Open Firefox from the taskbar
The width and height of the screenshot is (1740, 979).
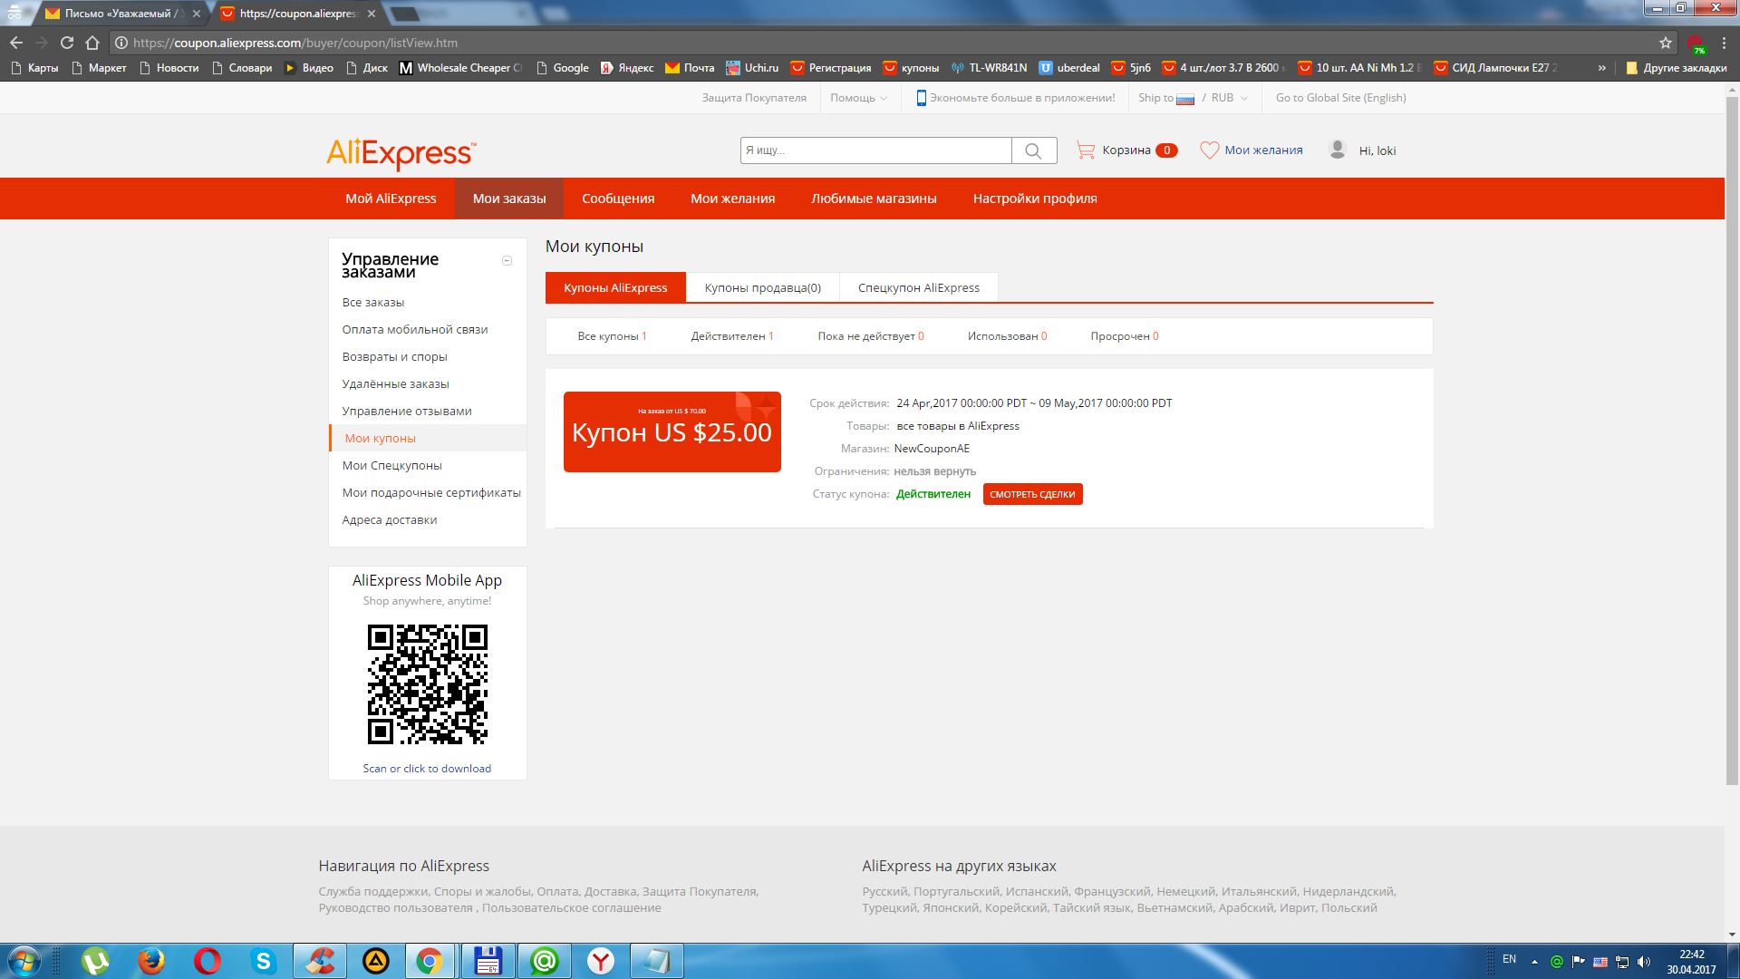pos(151,961)
